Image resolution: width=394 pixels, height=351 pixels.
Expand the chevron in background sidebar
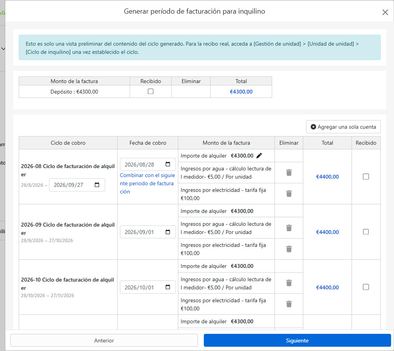point(3,49)
